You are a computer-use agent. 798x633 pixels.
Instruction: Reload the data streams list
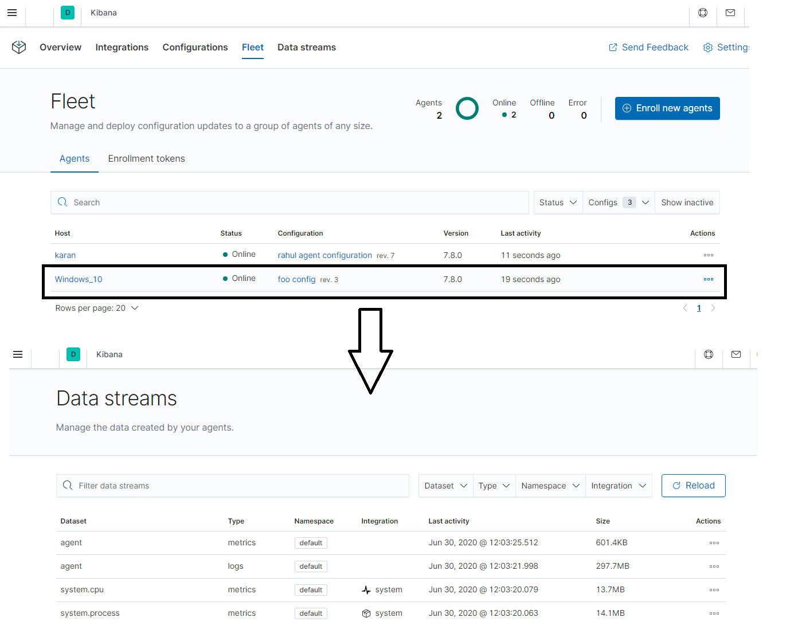click(x=694, y=486)
